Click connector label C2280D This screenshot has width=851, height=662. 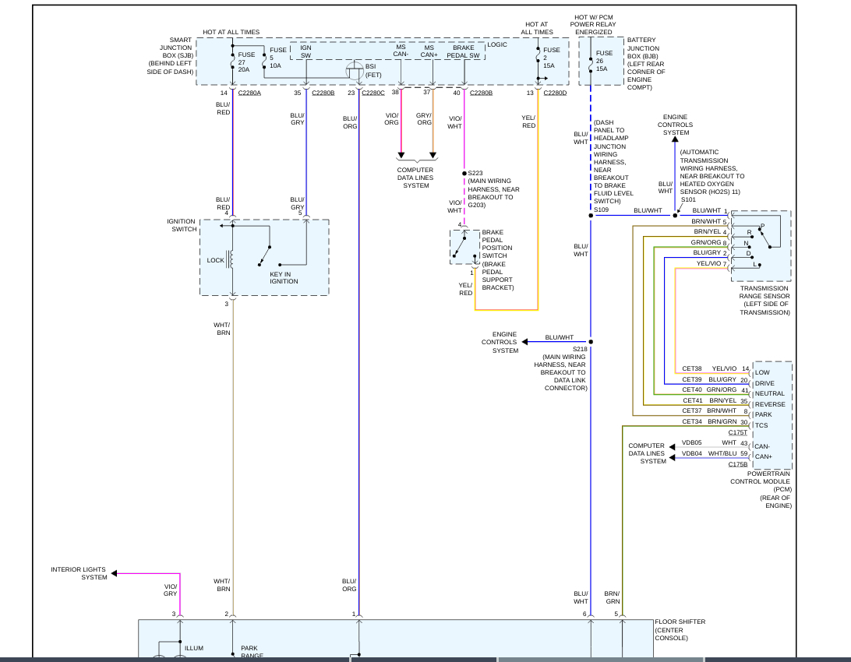[555, 93]
